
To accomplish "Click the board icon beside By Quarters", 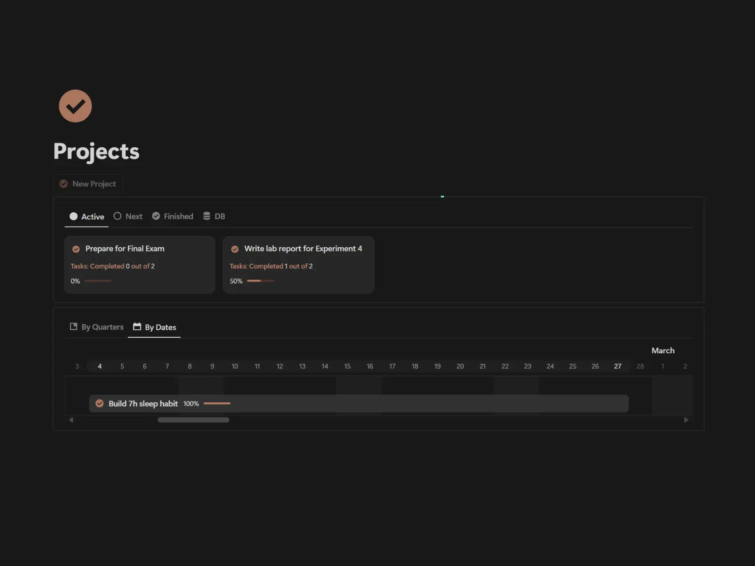I will [x=74, y=326].
